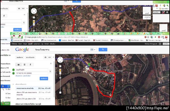This screenshot has width=170, height=111.
Task: Open the aftereffectslink bookmark
Action: click(136, 40)
